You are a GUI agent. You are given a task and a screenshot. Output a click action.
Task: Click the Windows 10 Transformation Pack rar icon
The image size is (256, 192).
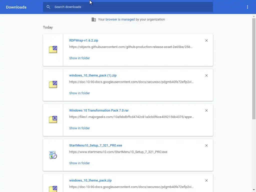point(53,119)
